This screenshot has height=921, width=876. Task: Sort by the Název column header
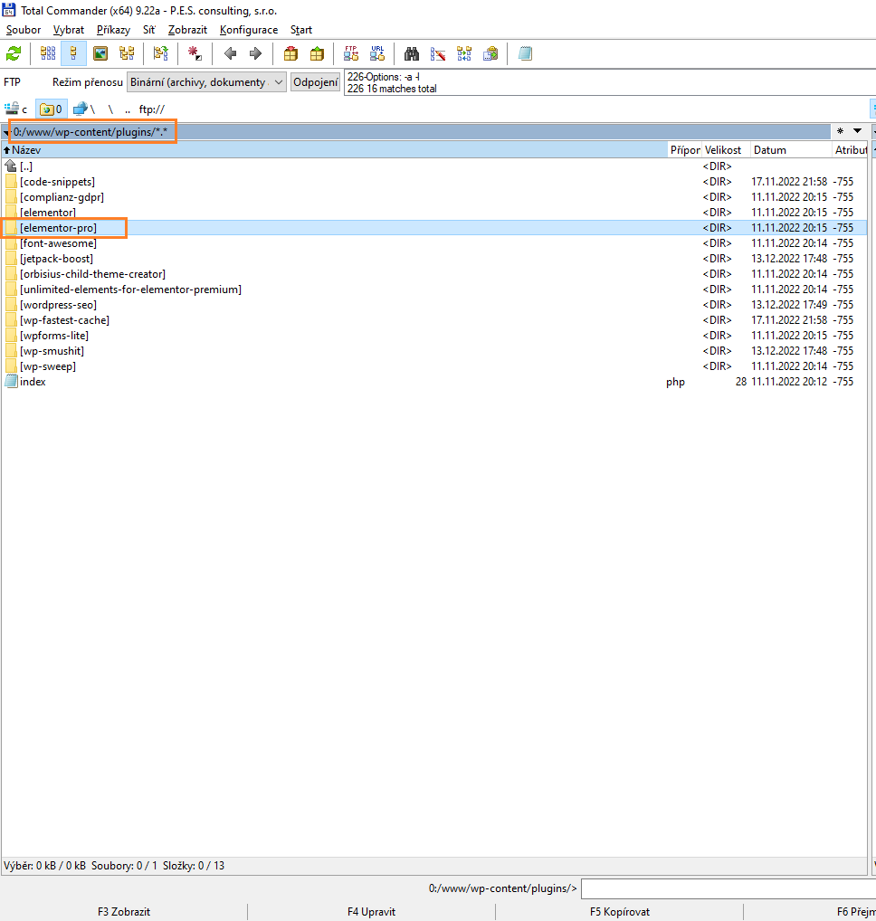click(335, 150)
